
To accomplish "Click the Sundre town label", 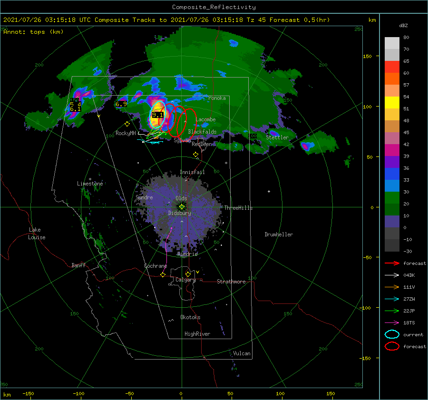I will coord(144,197).
